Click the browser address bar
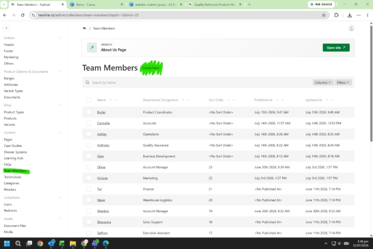 (x=178, y=15)
